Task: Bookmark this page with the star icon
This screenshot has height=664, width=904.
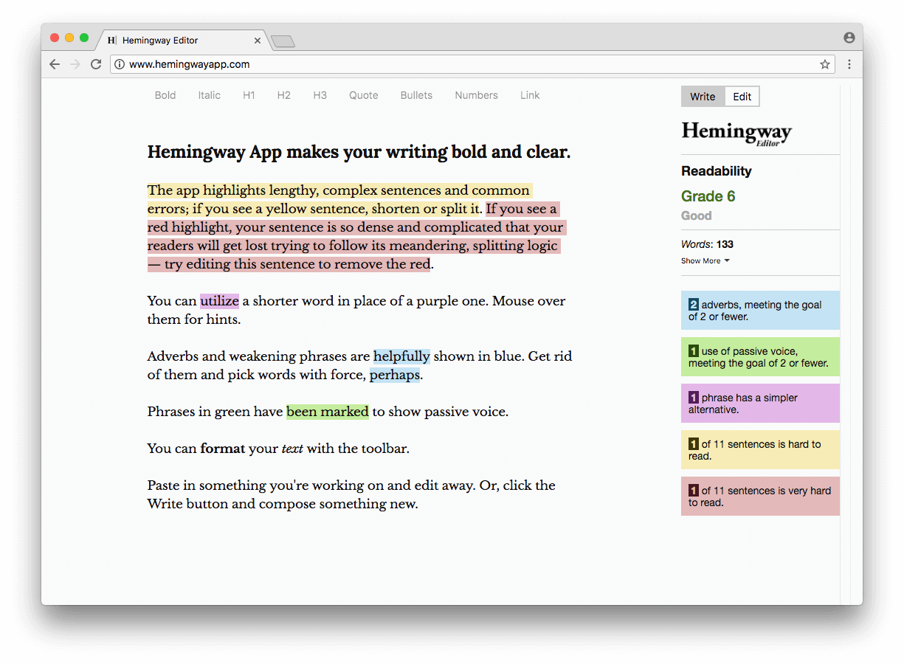Action: 825,64
